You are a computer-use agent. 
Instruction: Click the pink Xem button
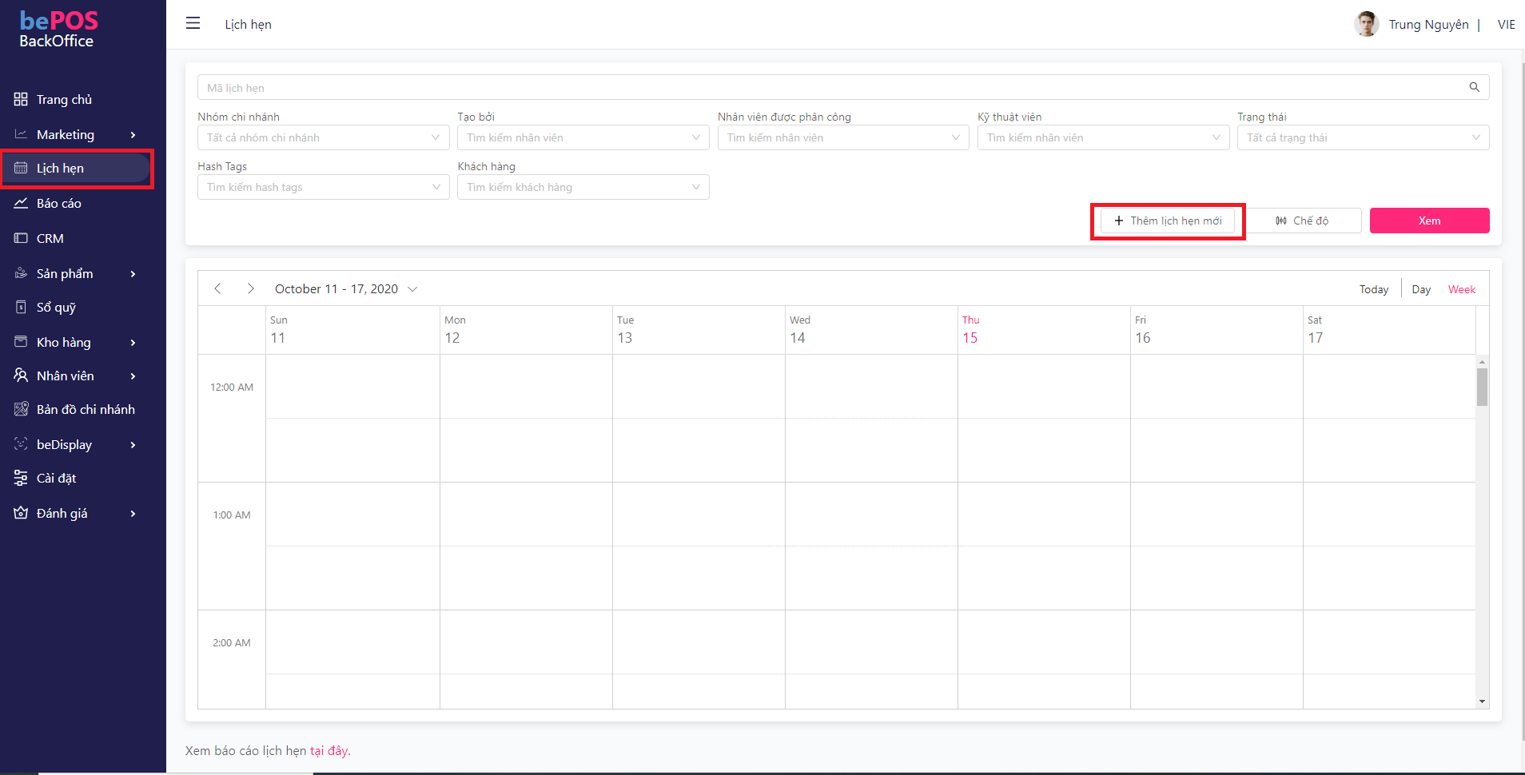click(x=1428, y=221)
